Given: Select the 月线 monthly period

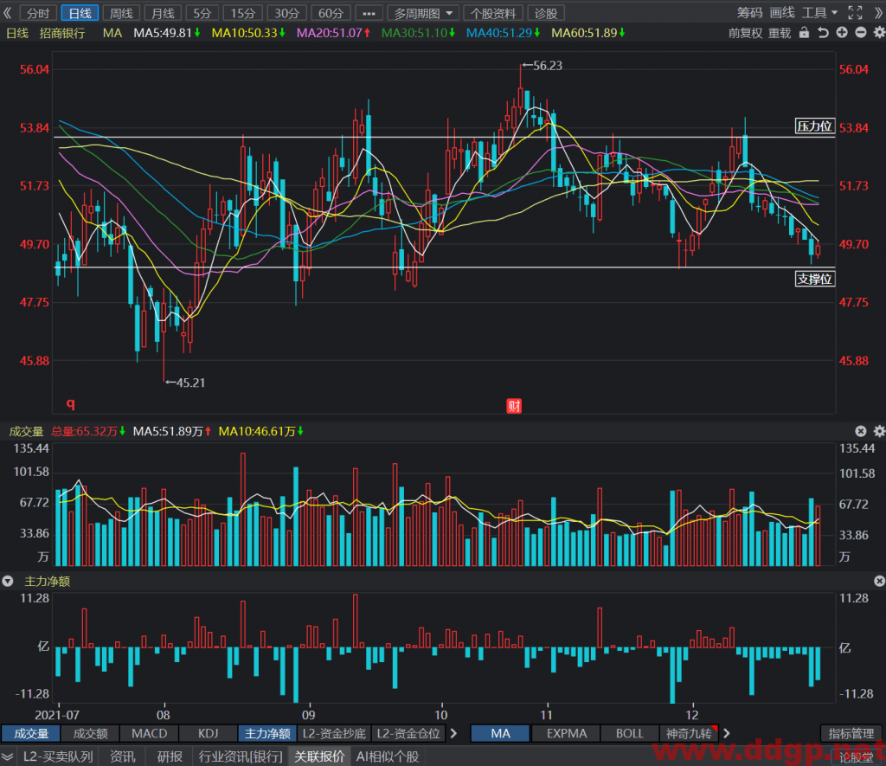Looking at the screenshot, I should 163,13.
